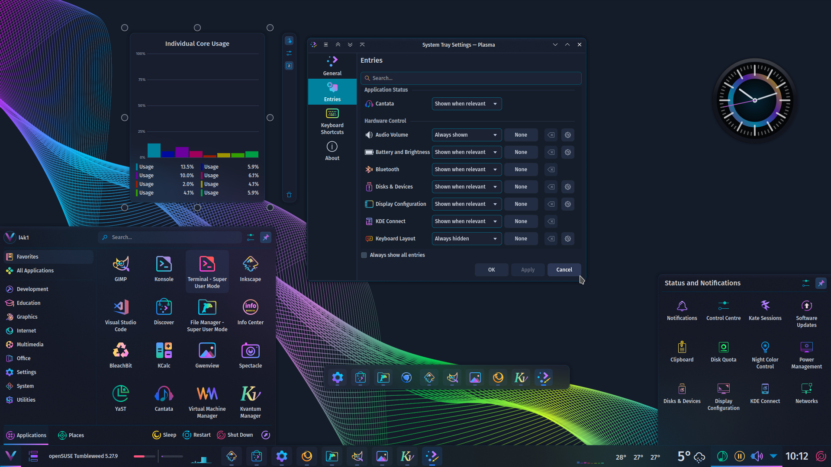The height and width of the screenshot is (467, 831).
Task: Click in Entries search field
Action: [471, 78]
